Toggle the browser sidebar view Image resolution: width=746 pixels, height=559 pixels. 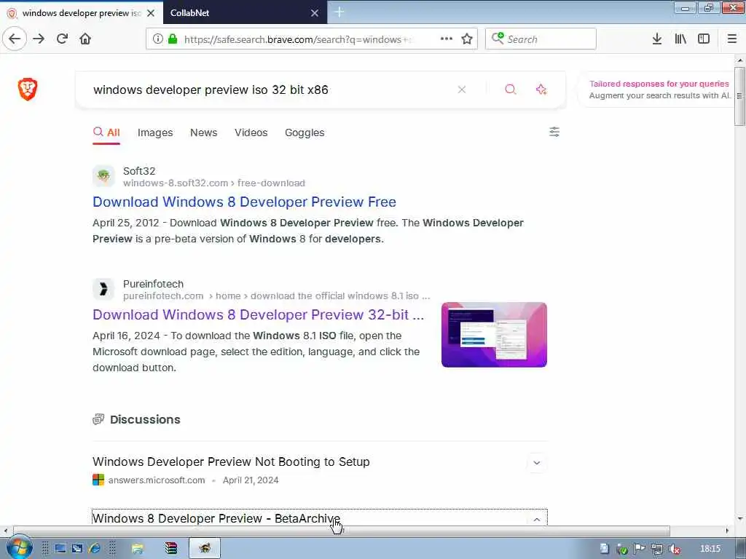tap(704, 39)
